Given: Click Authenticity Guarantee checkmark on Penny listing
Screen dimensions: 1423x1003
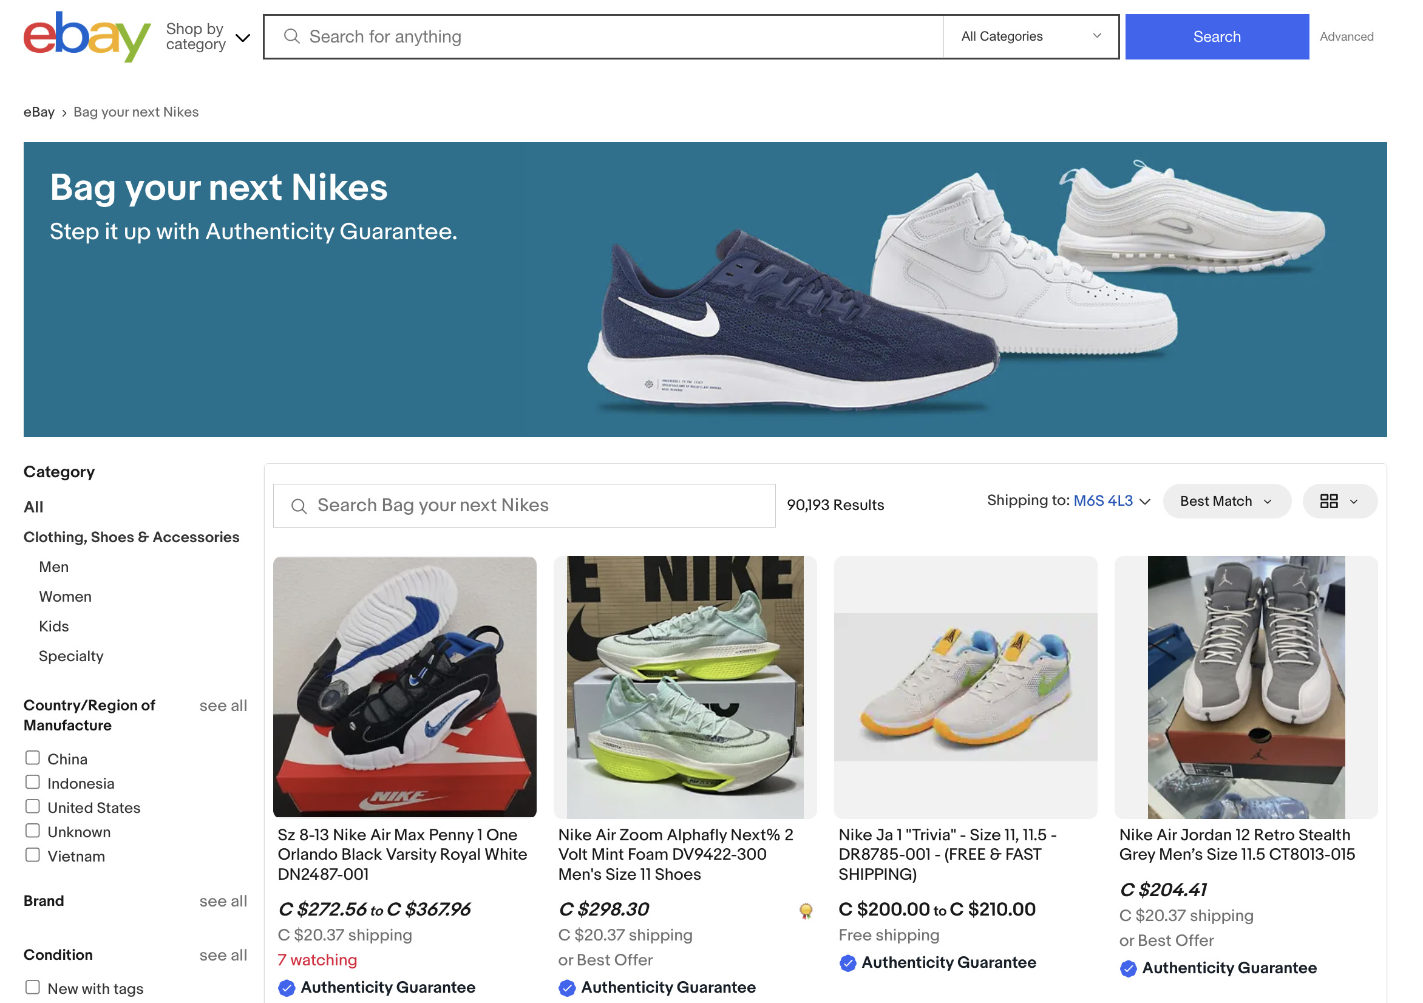Looking at the screenshot, I should point(287,987).
